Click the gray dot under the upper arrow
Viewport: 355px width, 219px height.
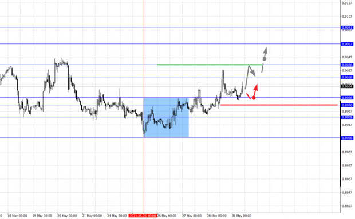tap(264, 59)
